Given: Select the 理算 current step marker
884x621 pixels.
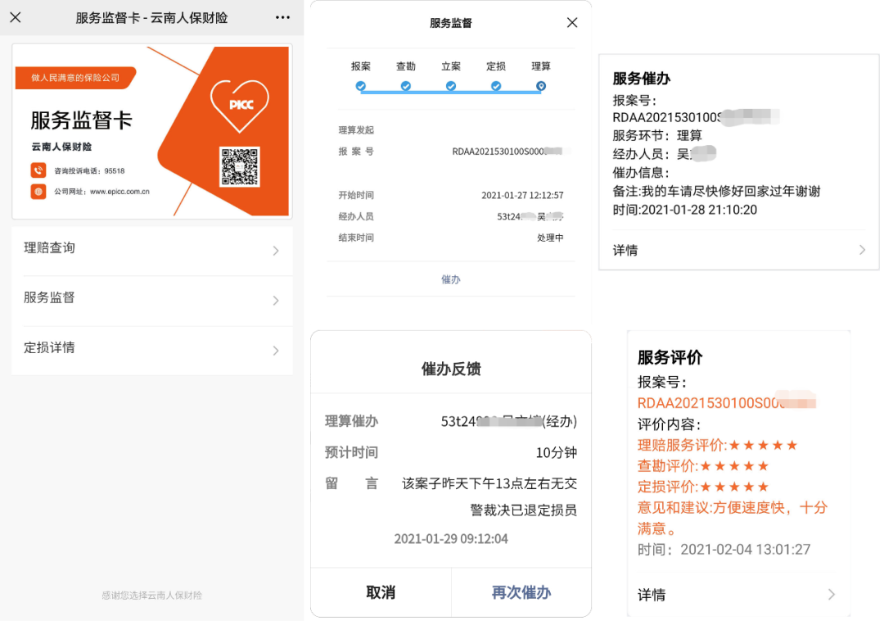Looking at the screenshot, I should click(x=541, y=86).
